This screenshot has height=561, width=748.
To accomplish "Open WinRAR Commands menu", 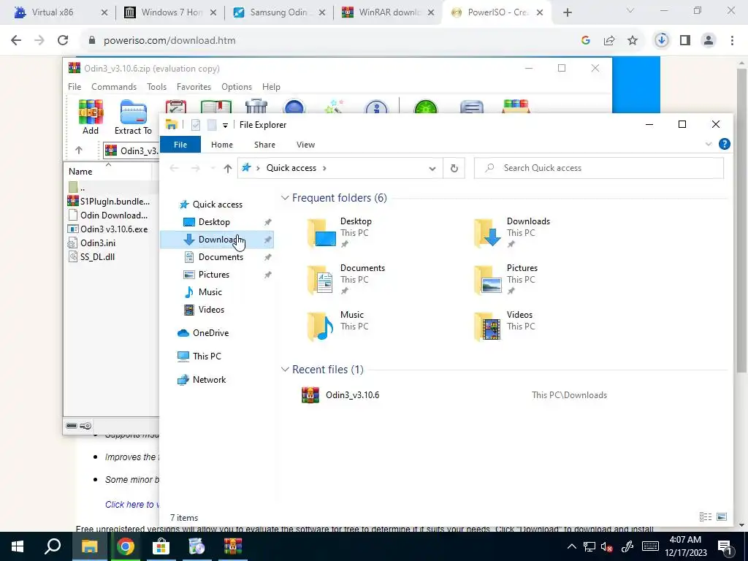I will point(114,87).
